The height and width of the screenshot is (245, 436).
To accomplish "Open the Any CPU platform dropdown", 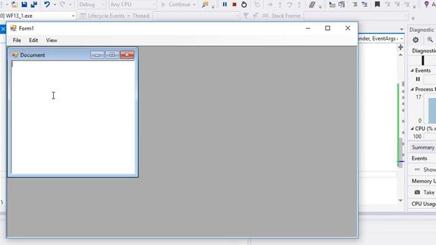I will pyautogui.click(x=132, y=5).
